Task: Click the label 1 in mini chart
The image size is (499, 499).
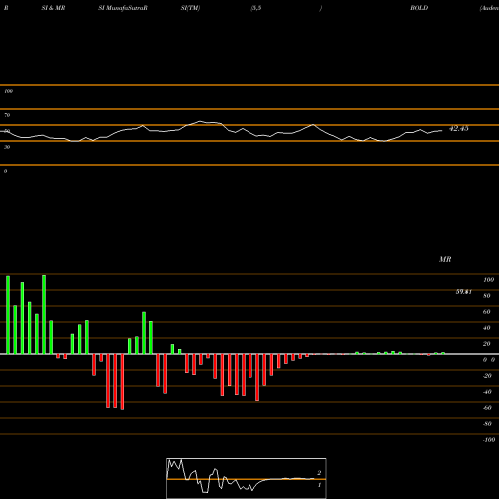Action: (319, 485)
